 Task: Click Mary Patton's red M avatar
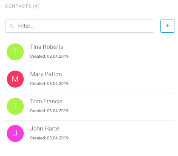tap(15, 79)
